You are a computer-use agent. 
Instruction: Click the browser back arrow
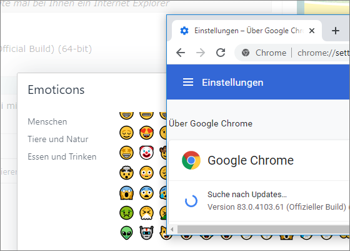[x=181, y=53]
